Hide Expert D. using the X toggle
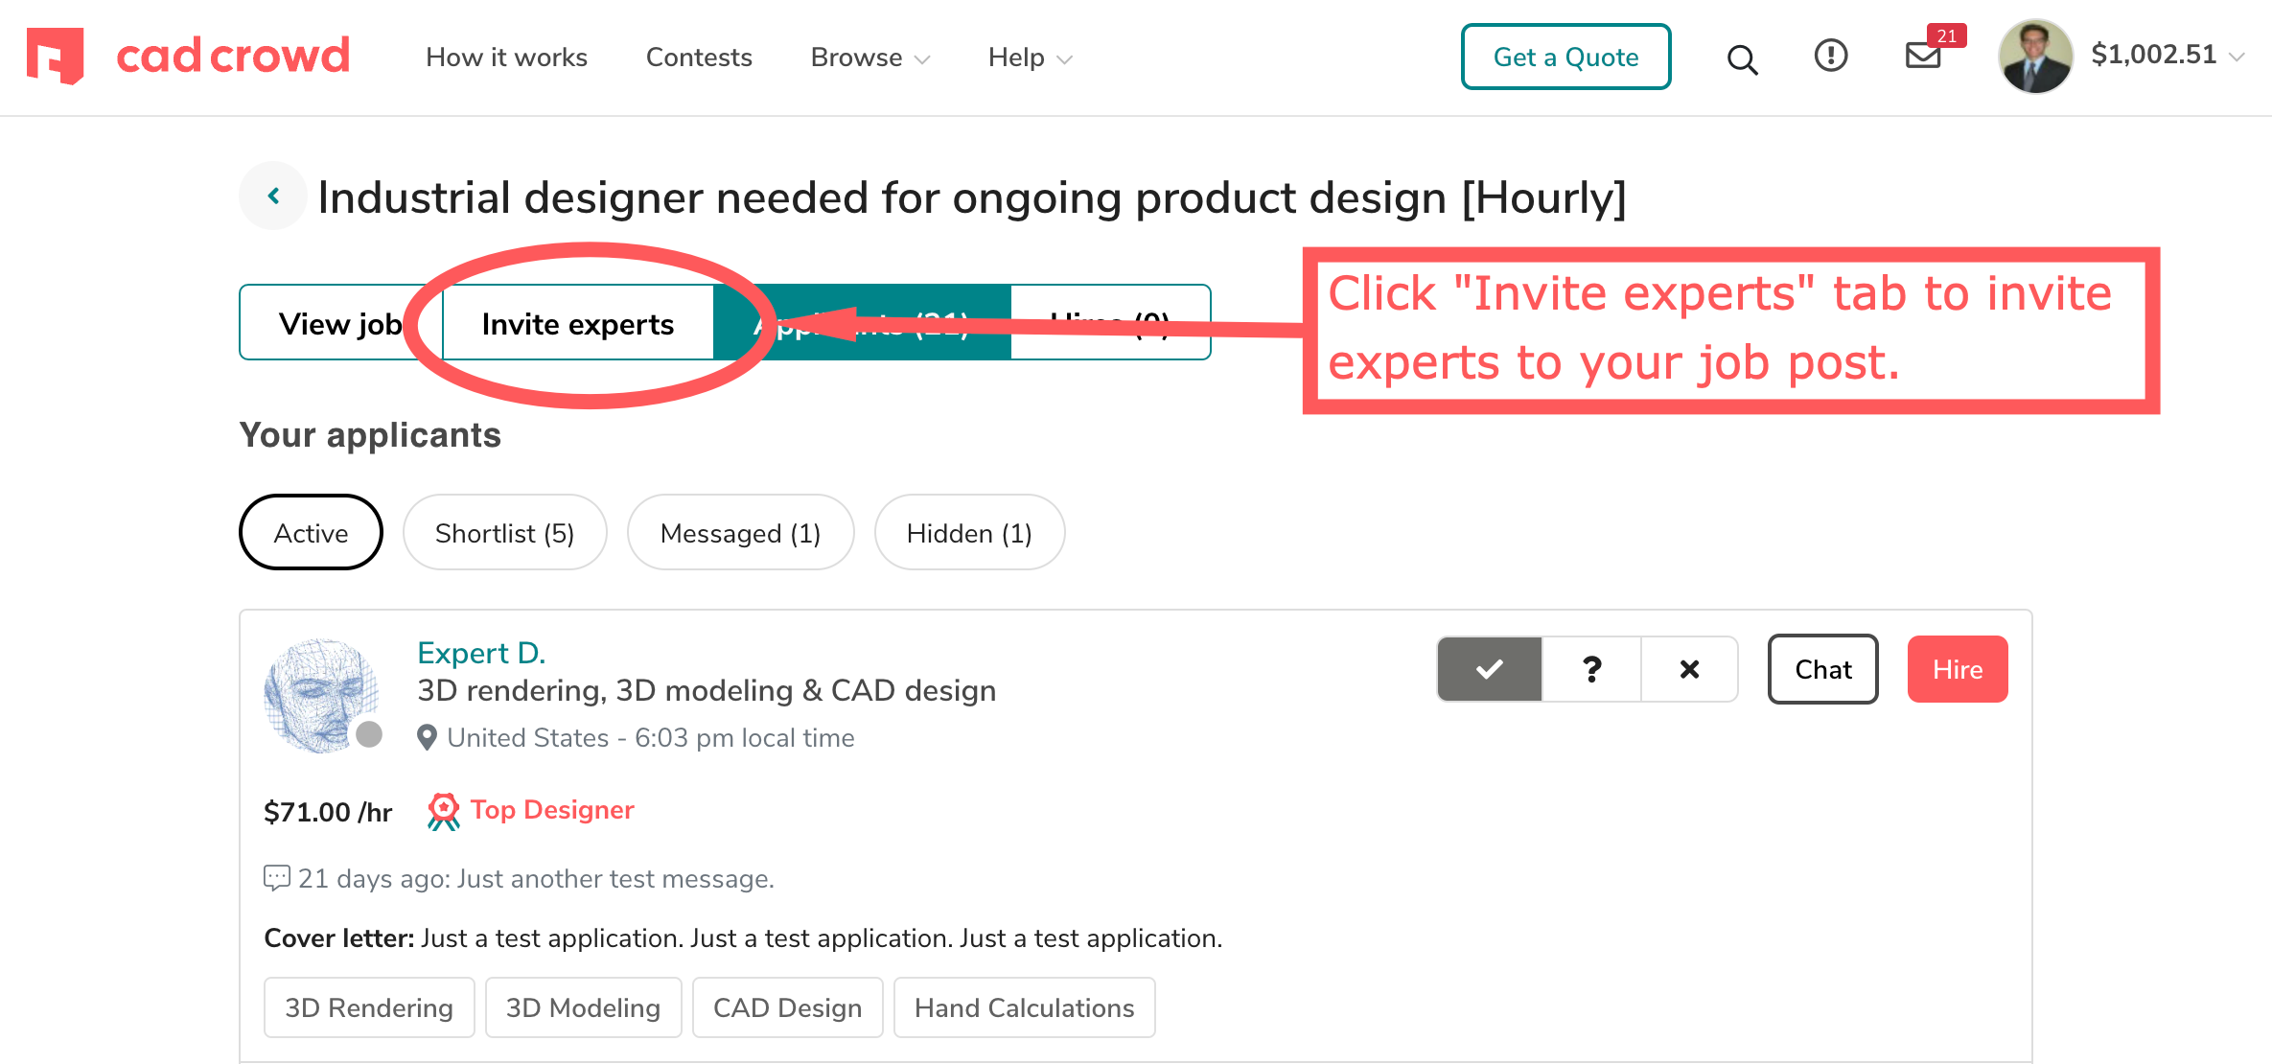Screen dimensions: 2272x1064 click(1690, 669)
